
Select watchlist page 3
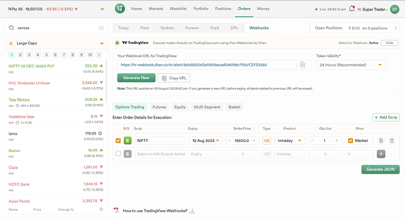29,55
